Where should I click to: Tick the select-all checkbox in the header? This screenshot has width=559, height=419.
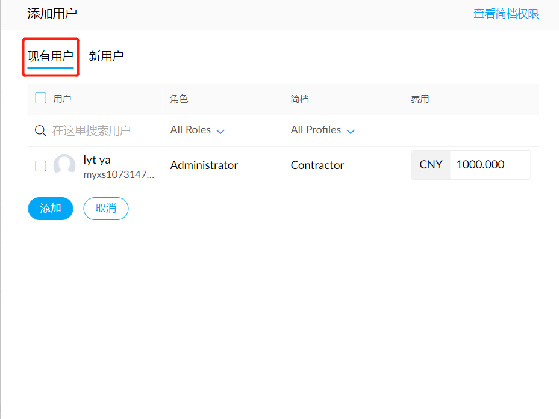41,98
